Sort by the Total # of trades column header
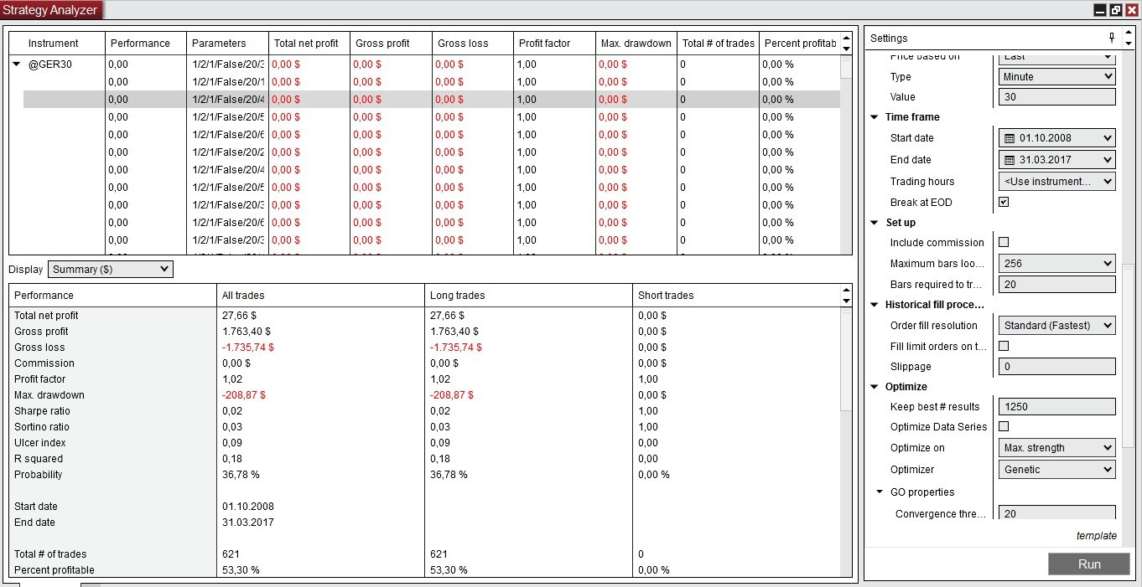 pos(718,44)
